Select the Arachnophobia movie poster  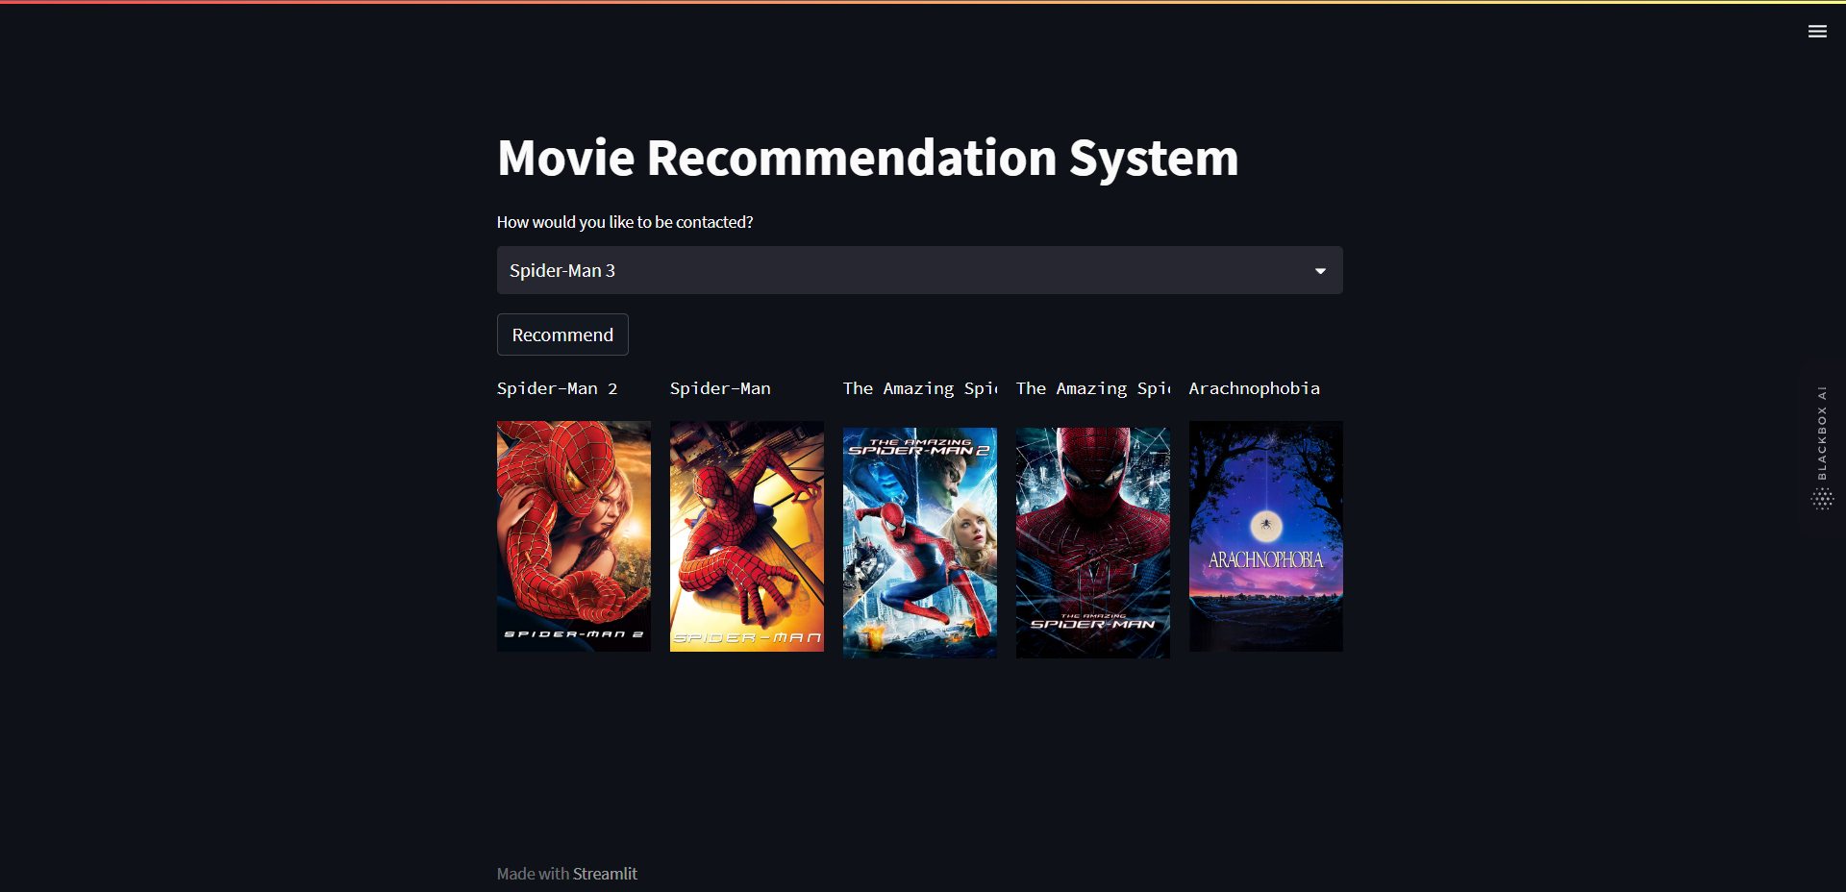click(x=1266, y=536)
